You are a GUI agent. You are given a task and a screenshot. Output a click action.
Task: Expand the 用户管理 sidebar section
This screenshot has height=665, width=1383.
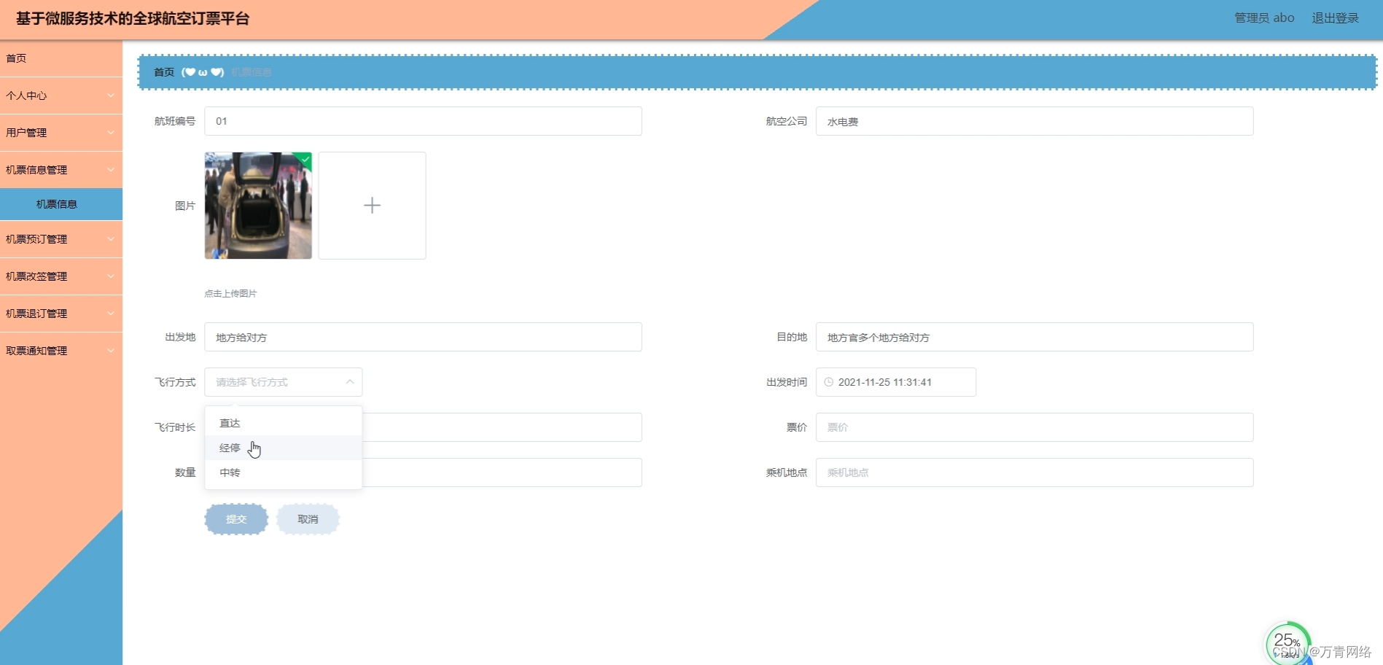(61, 133)
